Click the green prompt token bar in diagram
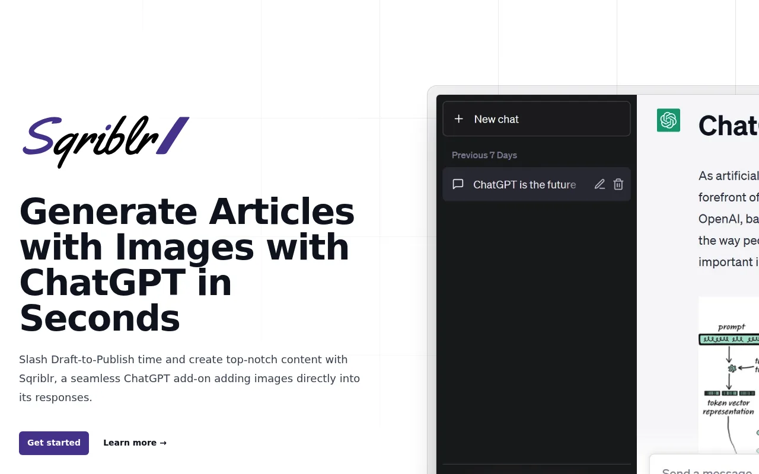Image resolution: width=759 pixels, height=474 pixels. click(729, 340)
